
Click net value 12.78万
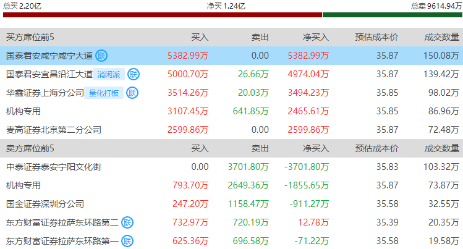coord(313,222)
